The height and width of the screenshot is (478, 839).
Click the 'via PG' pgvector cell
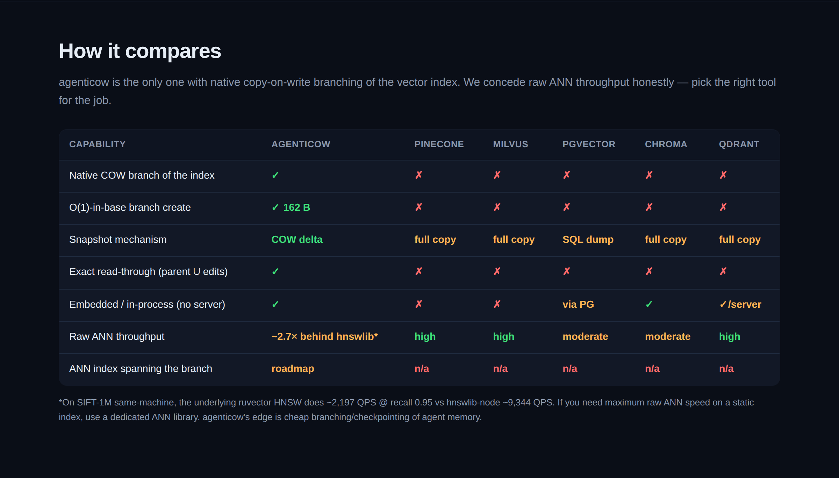pyautogui.click(x=578, y=304)
